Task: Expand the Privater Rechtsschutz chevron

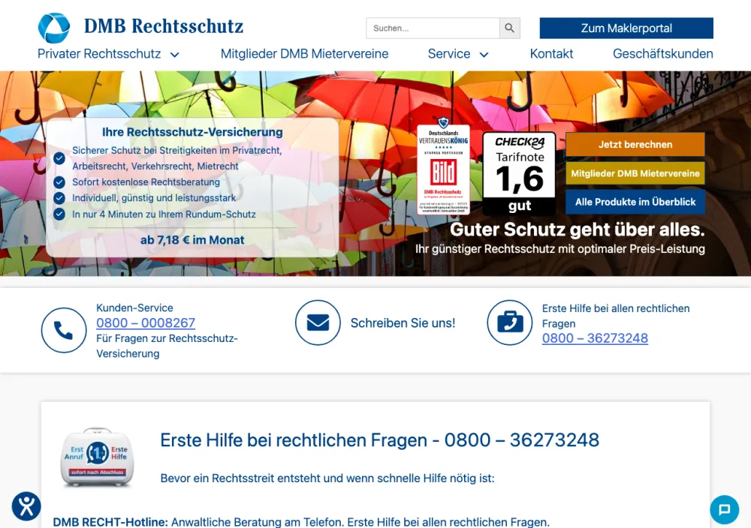Action: [x=175, y=55]
